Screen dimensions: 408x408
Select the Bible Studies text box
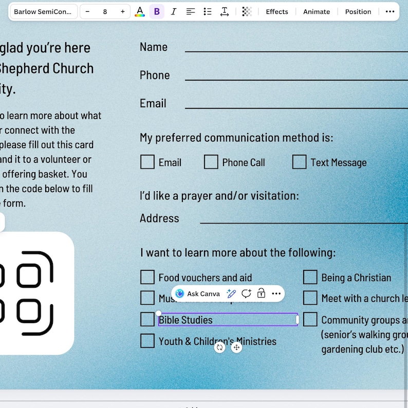228,320
